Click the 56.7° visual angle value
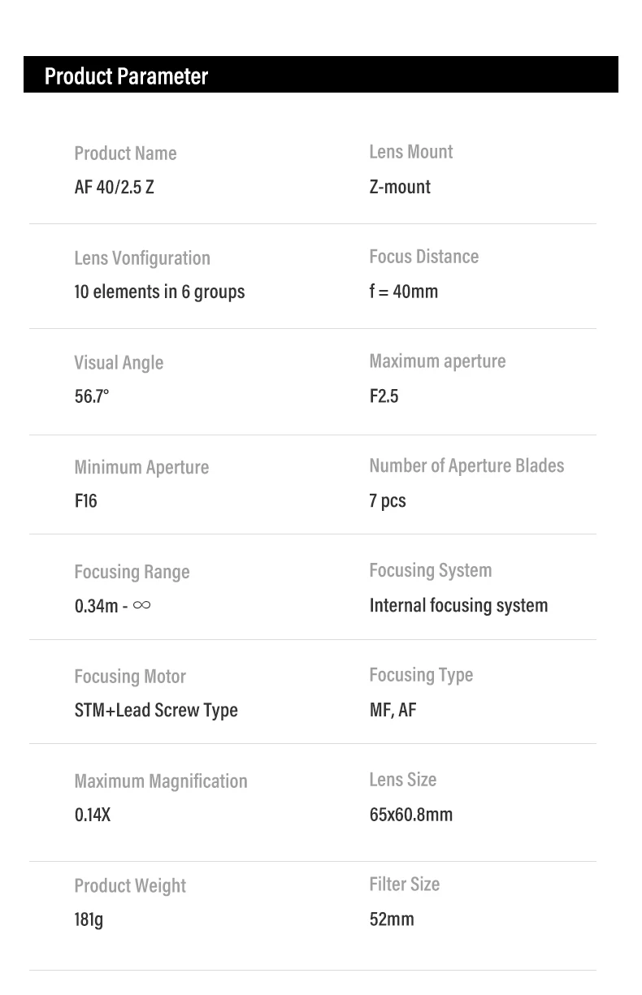 [x=92, y=396]
